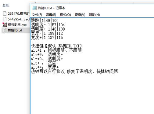Select file name 5442954.._cach in Explorer
This screenshot has width=154, height=114.
tap(19, 19)
